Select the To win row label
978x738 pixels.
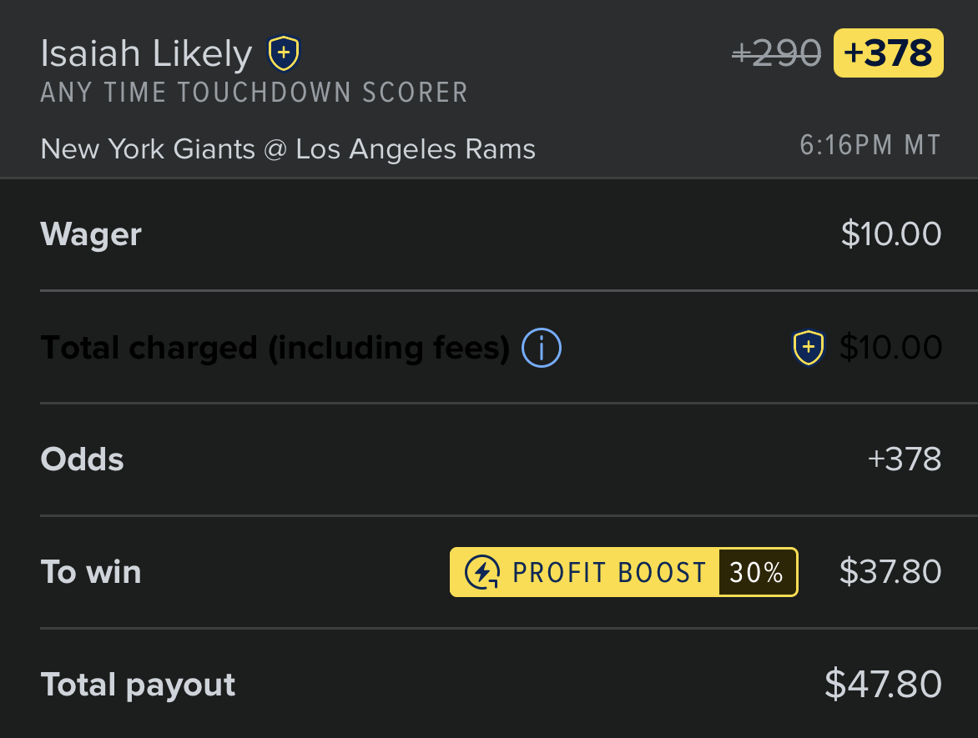point(91,572)
